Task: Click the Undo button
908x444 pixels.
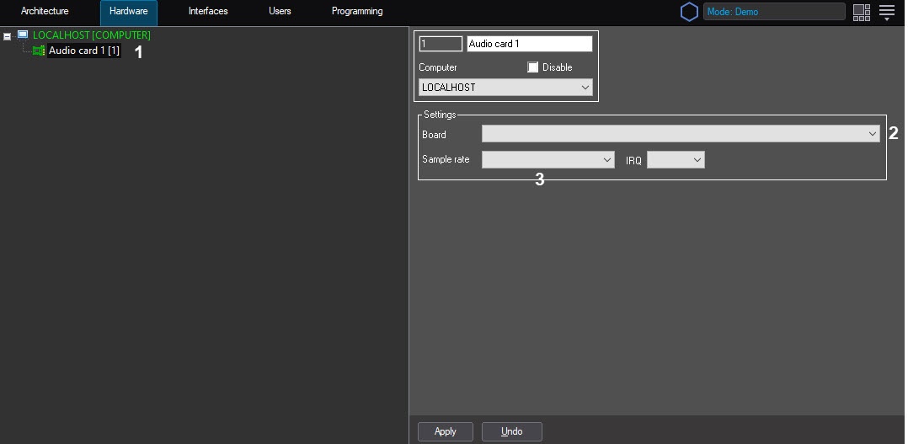Action: [512, 431]
